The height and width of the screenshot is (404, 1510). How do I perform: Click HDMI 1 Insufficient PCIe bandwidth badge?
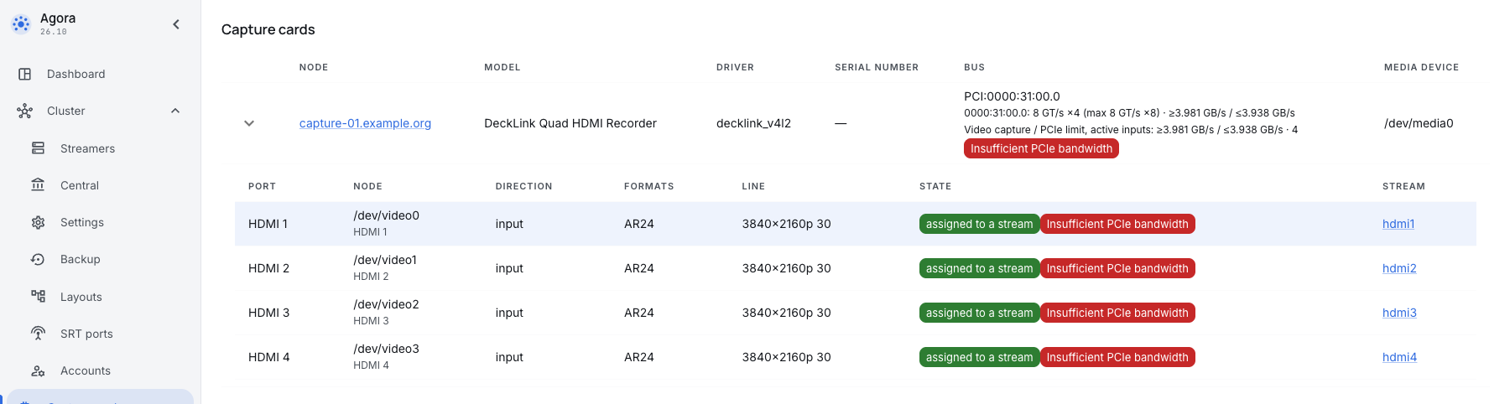click(x=1117, y=224)
